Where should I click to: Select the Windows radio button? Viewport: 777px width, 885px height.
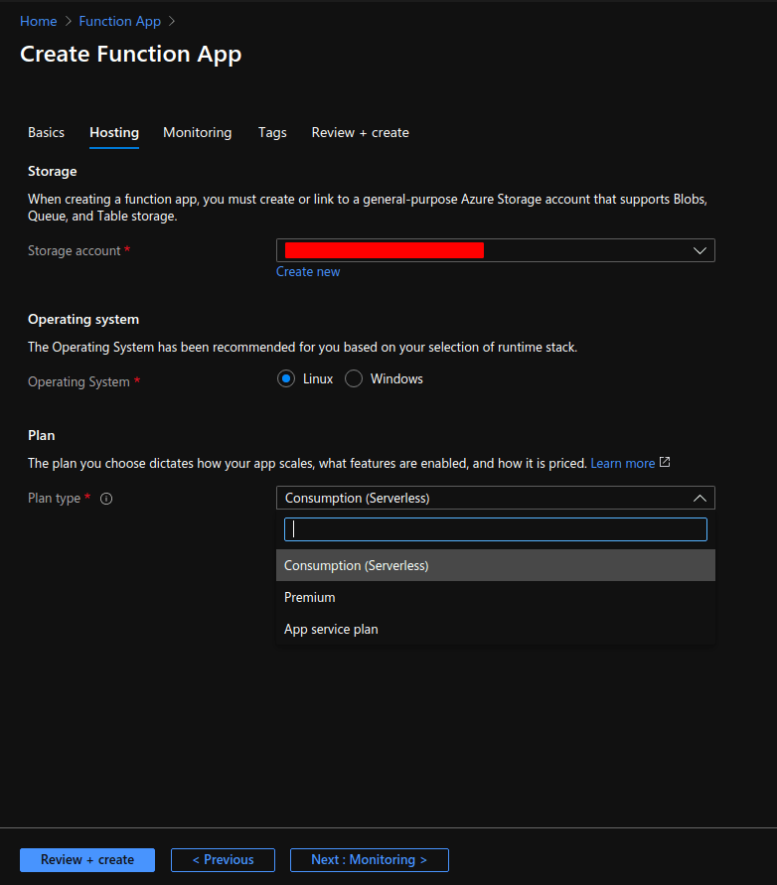pos(354,378)
